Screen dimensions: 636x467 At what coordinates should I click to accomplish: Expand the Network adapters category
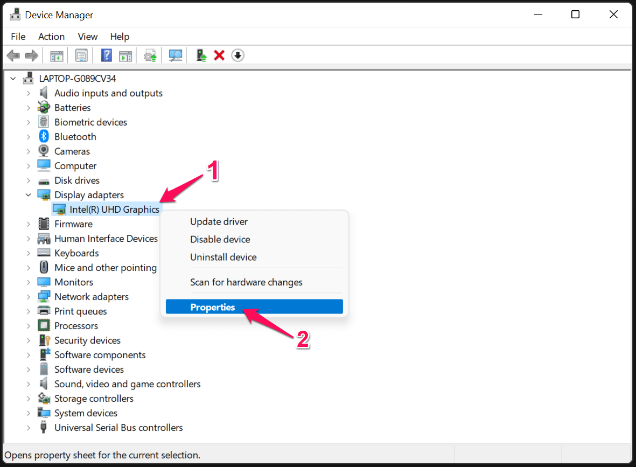(29, 297)
